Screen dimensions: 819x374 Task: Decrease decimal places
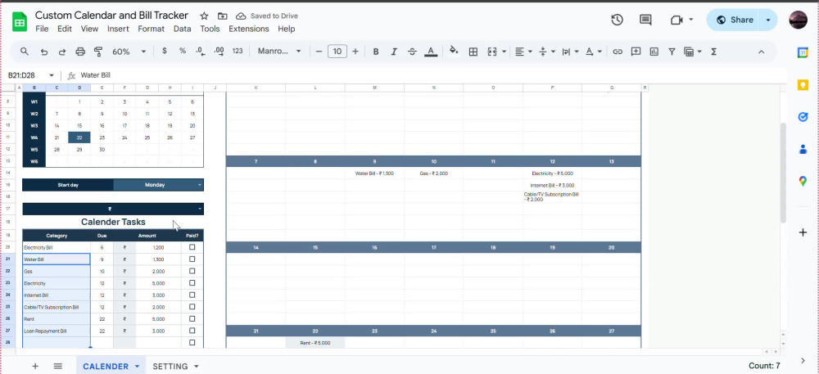[200, 51]
